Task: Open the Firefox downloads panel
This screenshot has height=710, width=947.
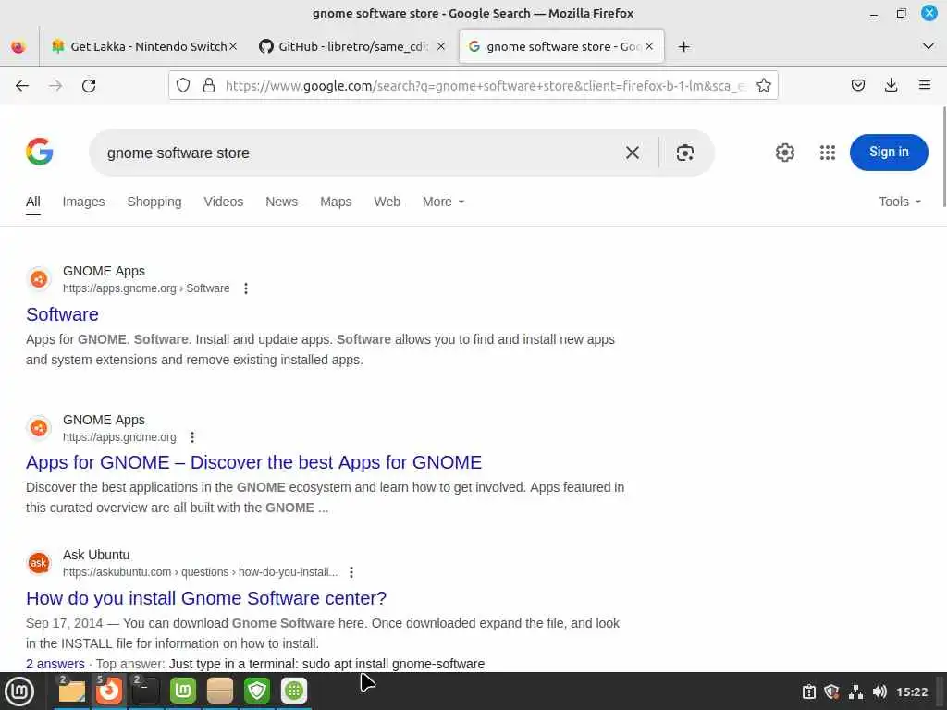Action: click(x=891, y=85)
